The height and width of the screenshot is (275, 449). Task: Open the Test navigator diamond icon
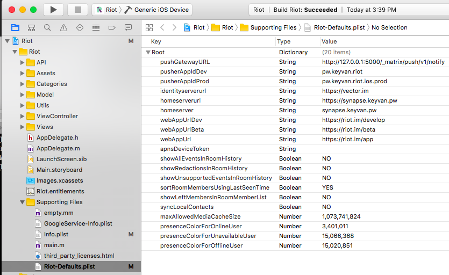(80, 28)
